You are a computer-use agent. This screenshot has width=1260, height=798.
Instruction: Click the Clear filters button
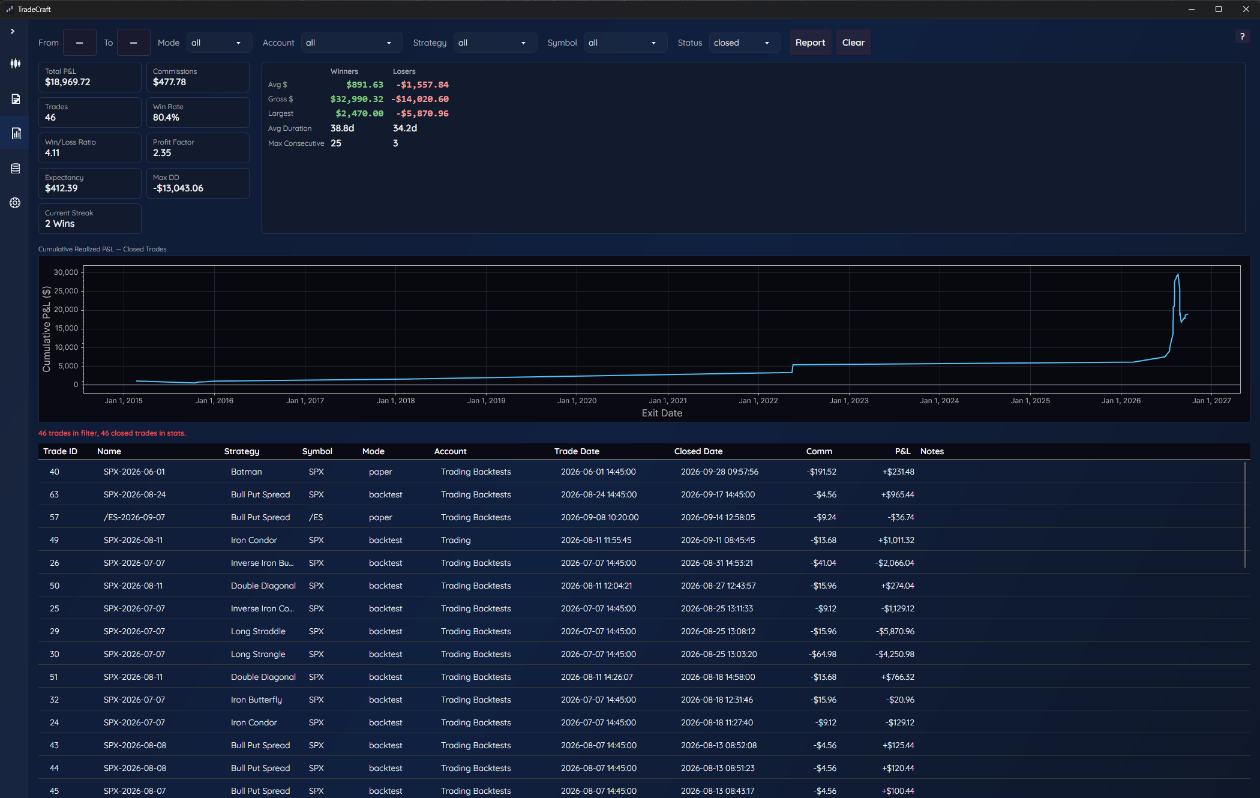pyautogui.click(x=853, y=43)
